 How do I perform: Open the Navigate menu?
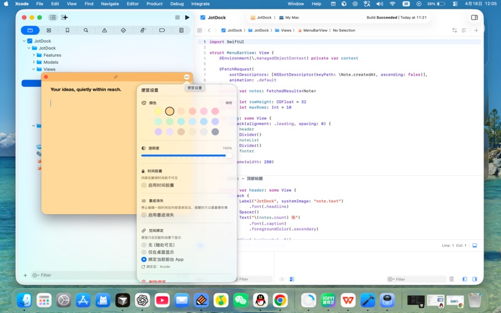point(110,4)
